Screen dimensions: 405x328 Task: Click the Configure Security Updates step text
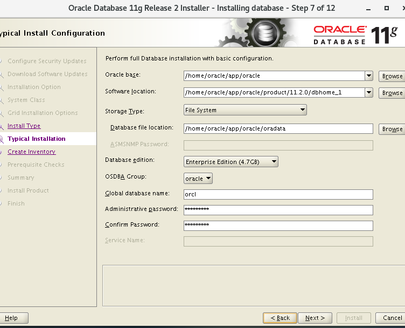point(47,61)
